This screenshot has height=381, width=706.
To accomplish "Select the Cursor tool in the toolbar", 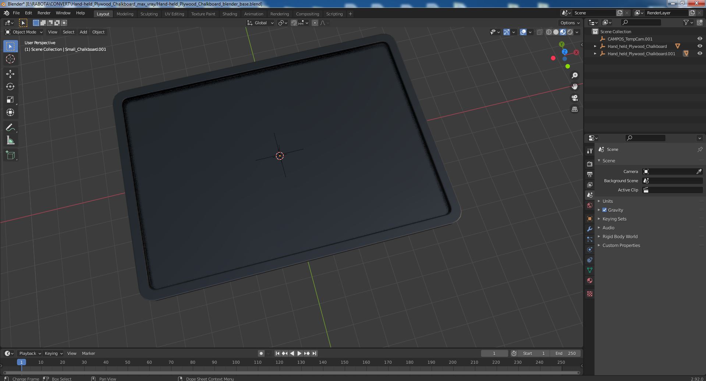I will 10,59.
